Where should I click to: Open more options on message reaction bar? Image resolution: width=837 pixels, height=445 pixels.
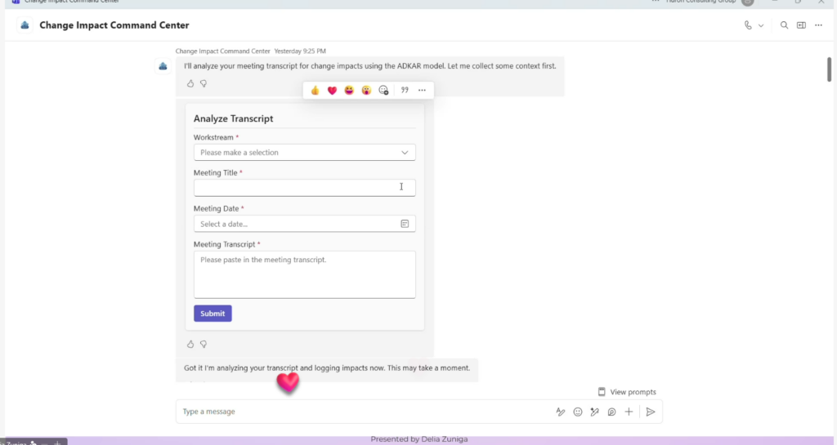pos(422,90)
